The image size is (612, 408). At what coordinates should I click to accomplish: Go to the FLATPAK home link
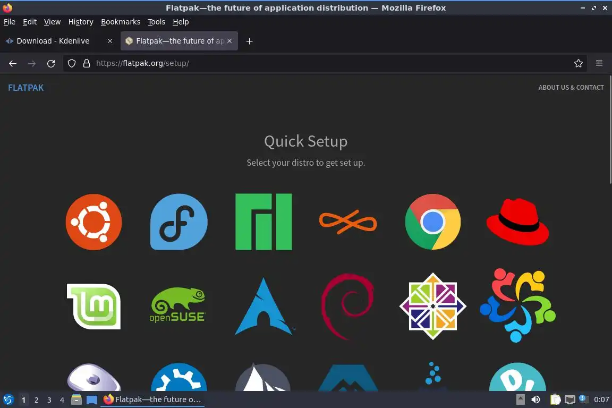(25, 88)
